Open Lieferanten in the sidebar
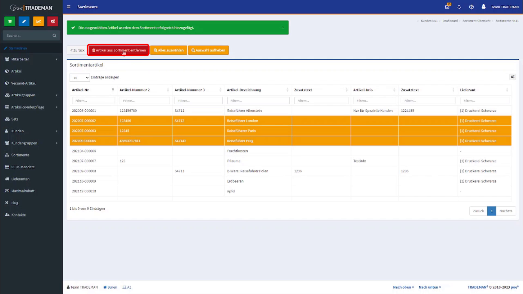The height and width of the screenshot is (294, 523). [x=31, y=179]
